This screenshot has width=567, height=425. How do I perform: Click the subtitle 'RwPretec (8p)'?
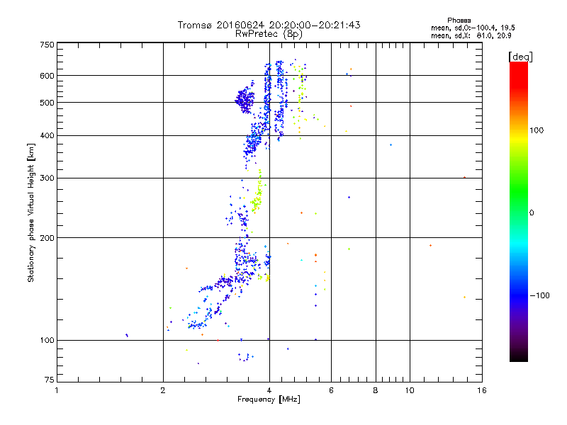click(x=269, y=34)
